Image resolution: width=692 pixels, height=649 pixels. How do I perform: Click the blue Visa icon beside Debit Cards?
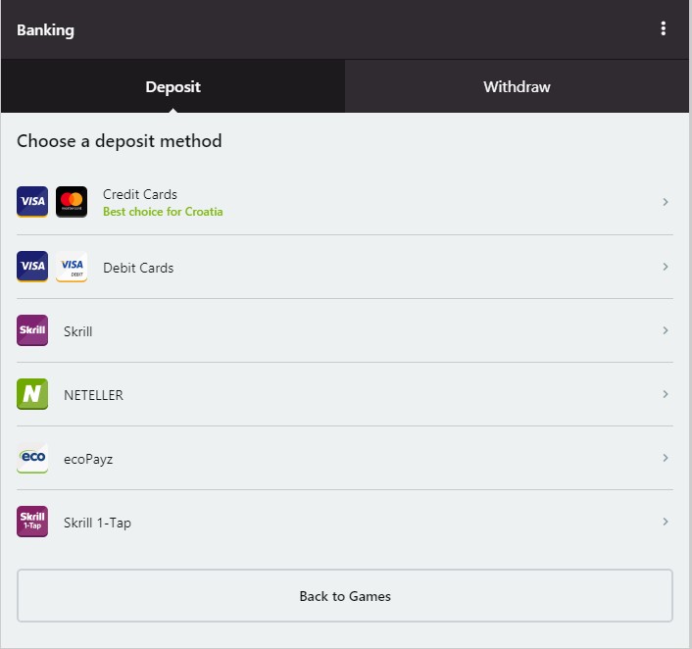click(x=32, y=267)
